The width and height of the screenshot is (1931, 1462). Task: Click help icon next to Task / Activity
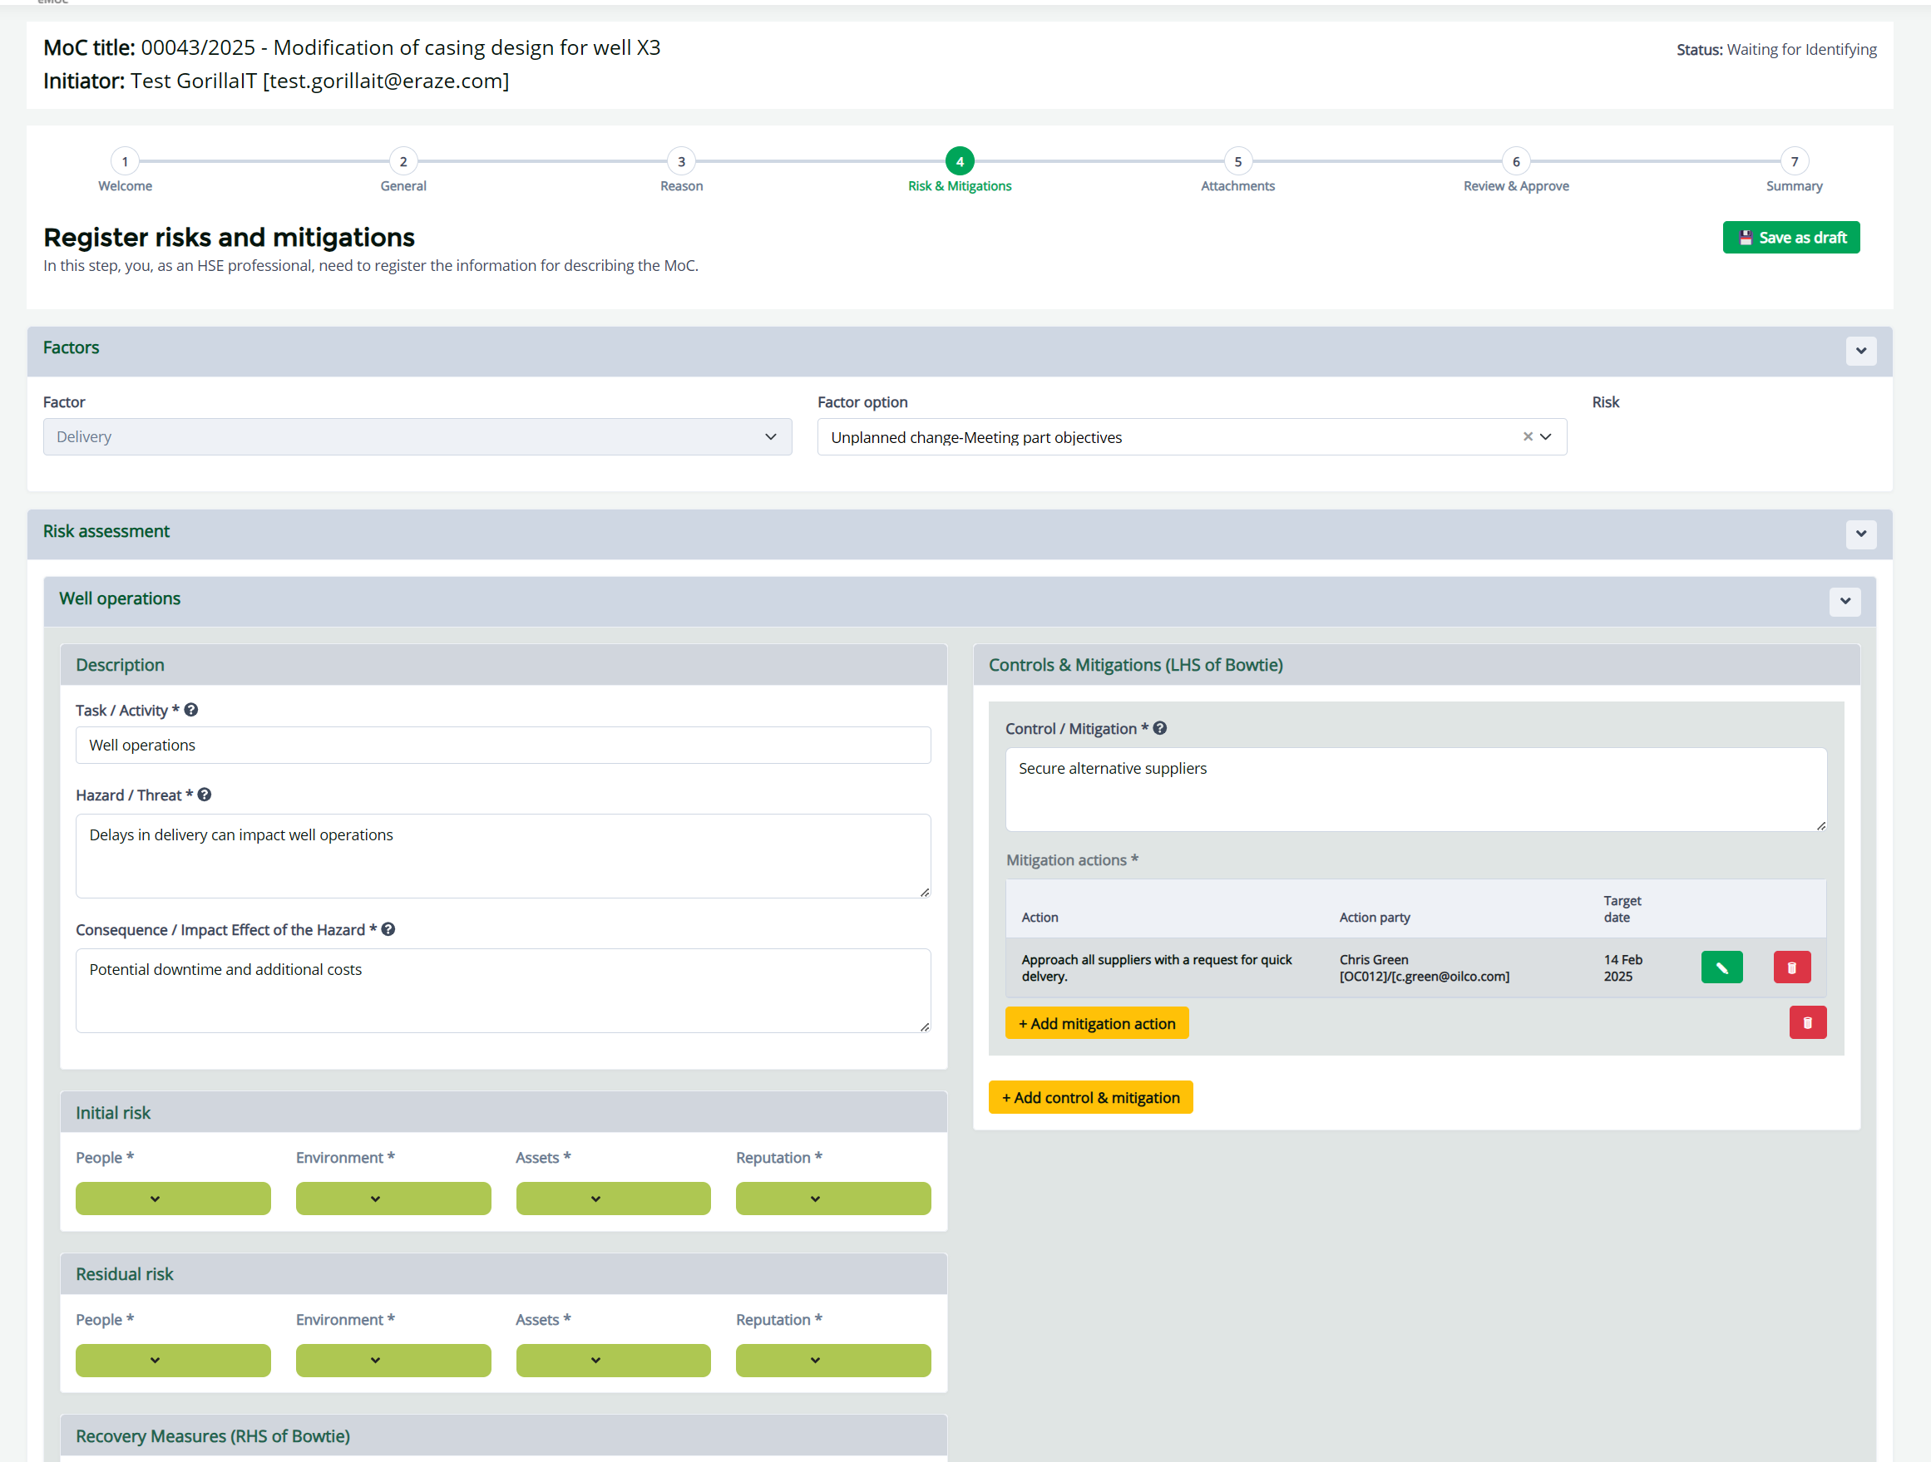191,710
